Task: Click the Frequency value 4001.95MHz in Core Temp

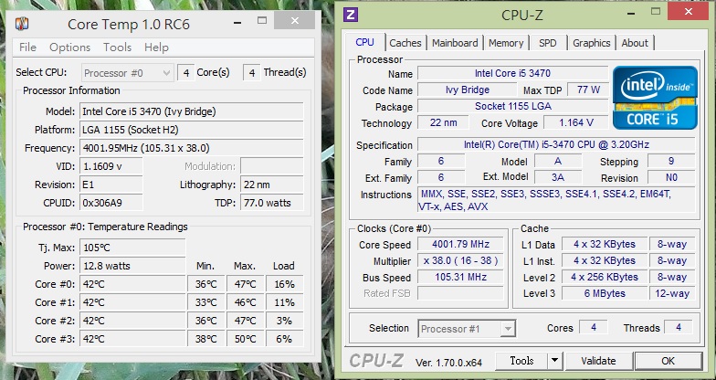Action: pyautogui.click(x=192, y=148)
